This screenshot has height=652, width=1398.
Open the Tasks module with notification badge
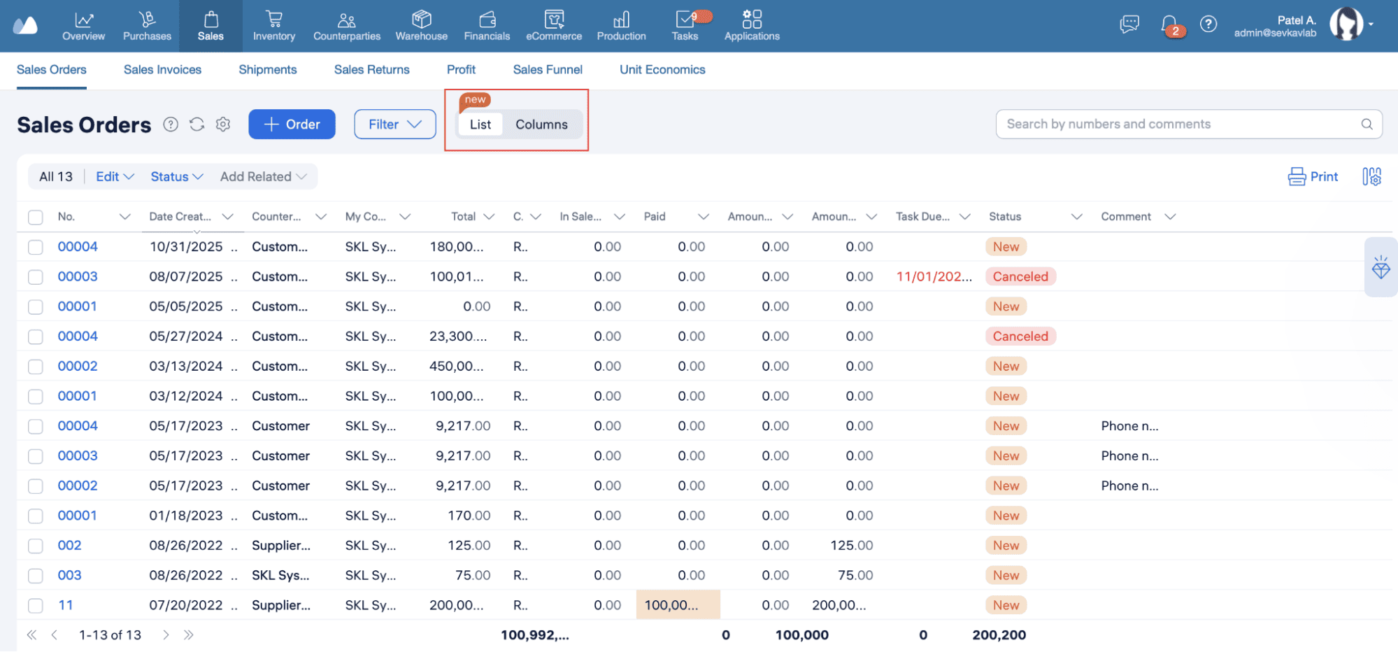coord(684,26)
